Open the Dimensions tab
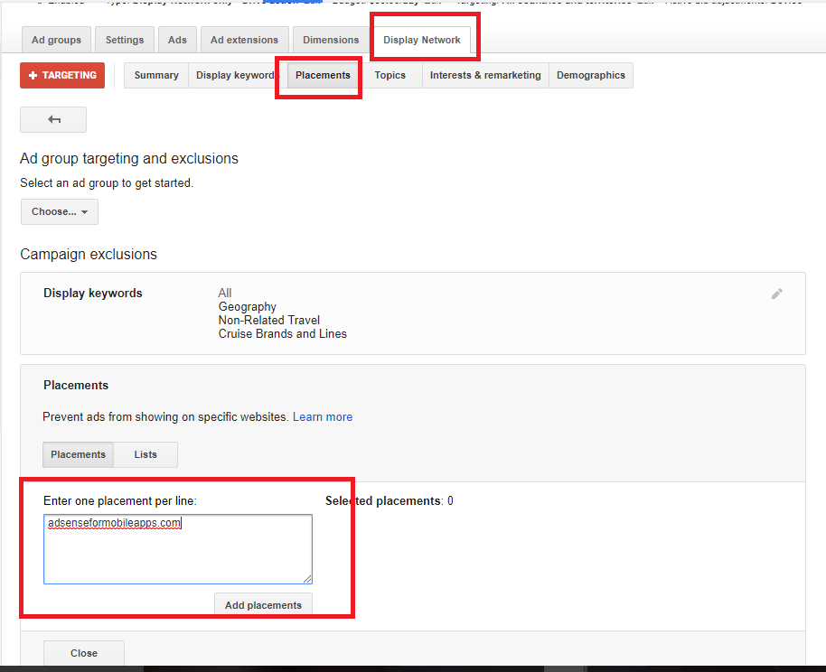Screen dimensions: 826x672 click(x=331, y=40)
